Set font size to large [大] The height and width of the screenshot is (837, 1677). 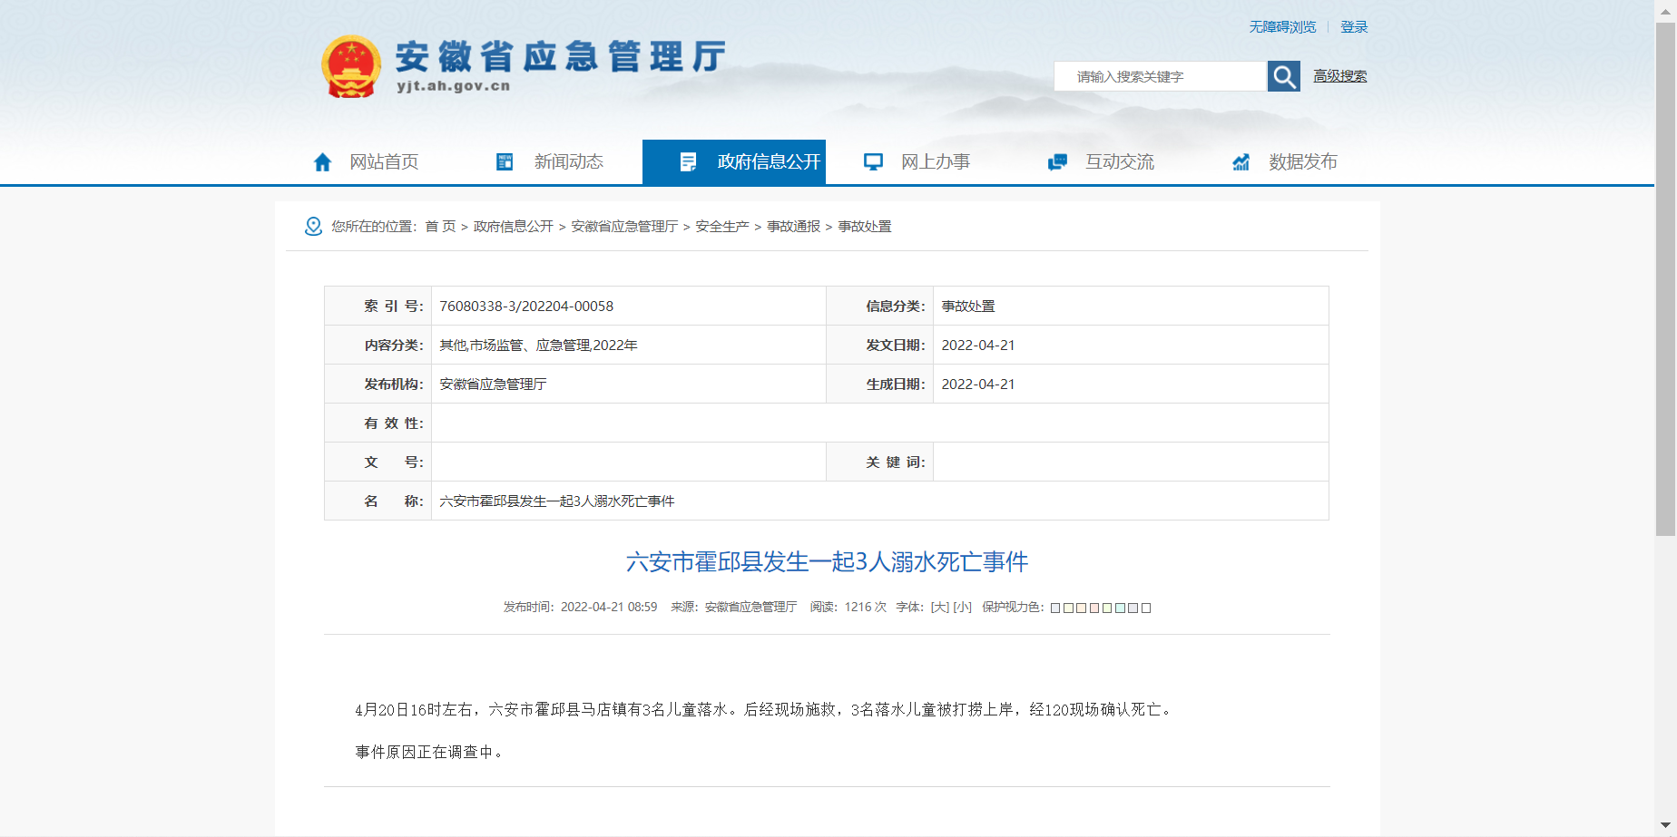pyautogui.click(x=939, y=608)
